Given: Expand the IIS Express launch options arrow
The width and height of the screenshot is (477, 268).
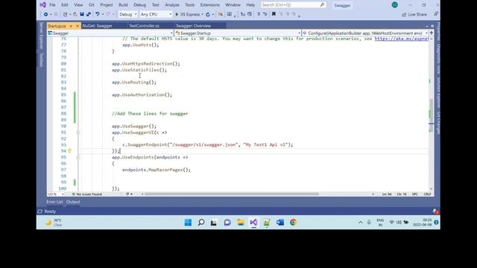Looking at the screenshot, I should (x=202, y=14).
